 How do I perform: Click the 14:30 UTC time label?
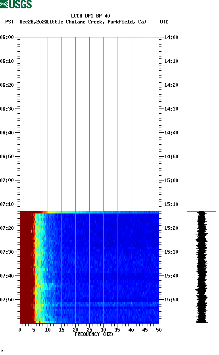[171, 109]
